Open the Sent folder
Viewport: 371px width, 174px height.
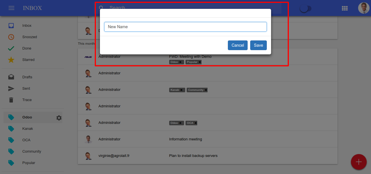(x=26, y=89)
